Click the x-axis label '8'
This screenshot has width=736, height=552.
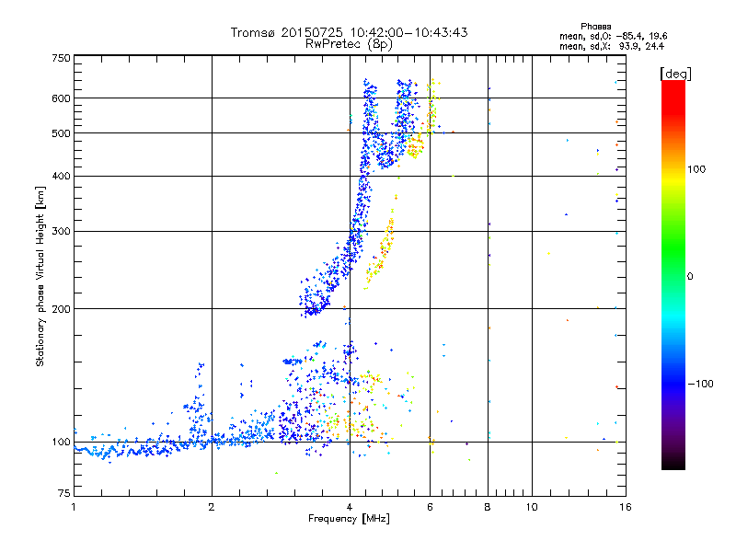[488, 507]
